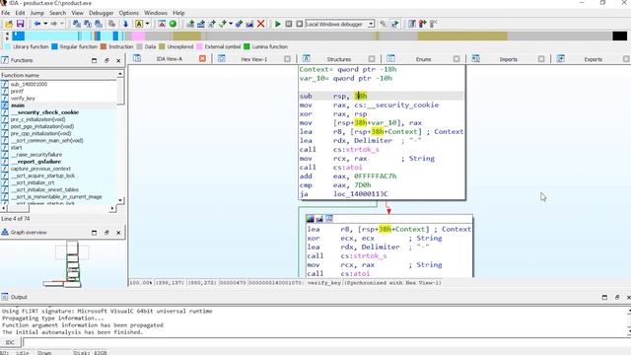
Task: Pause the process with the pause icon
Action: pos(289,24)
